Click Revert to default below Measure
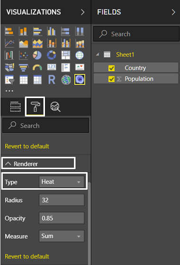 click(x=27, y=256)
